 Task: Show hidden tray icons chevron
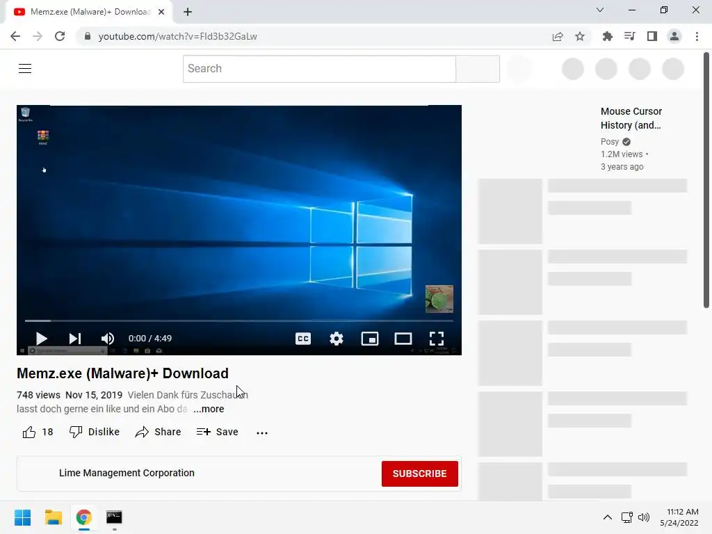click(x=608, y=517)
